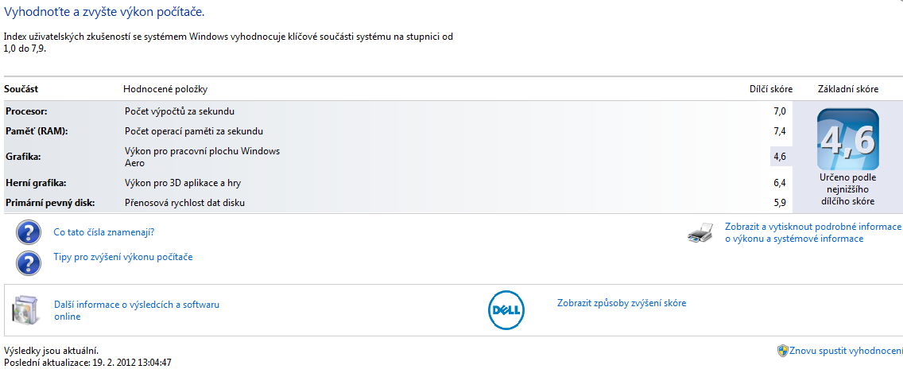Open 'Další informace o výsledcích a softwaru online'

coord(137,310)
